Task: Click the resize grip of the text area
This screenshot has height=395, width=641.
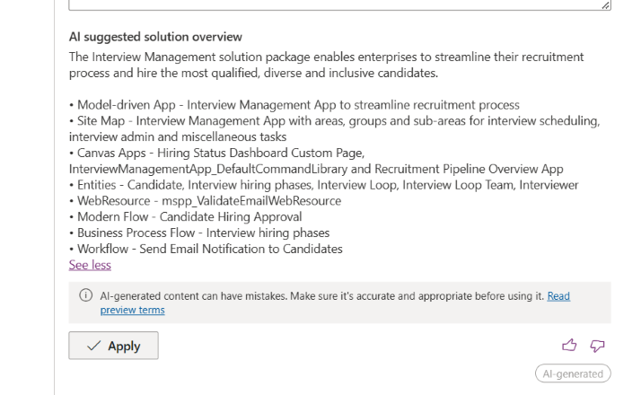Action: coord(606,5)
